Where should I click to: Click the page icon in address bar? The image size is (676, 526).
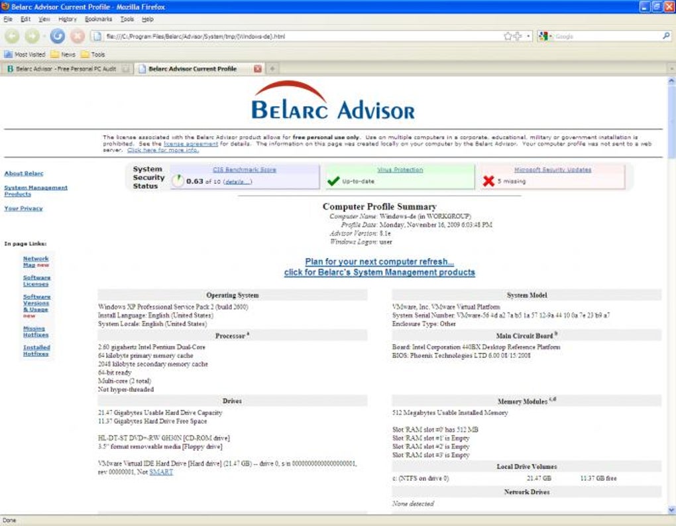[98, 36]
